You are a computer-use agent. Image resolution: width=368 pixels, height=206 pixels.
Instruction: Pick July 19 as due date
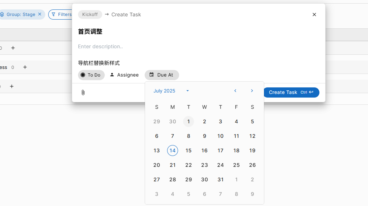point(252,151)
